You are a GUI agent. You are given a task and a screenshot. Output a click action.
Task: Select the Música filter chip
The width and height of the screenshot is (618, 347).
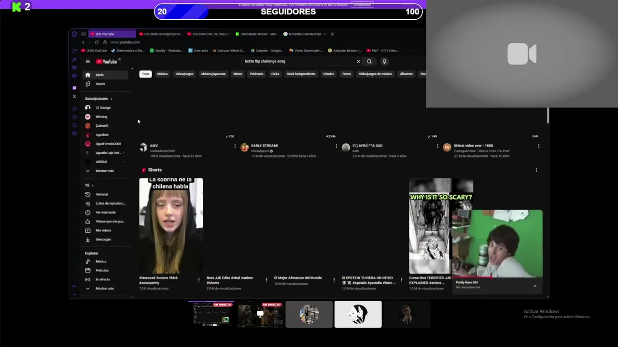(162, 74)
